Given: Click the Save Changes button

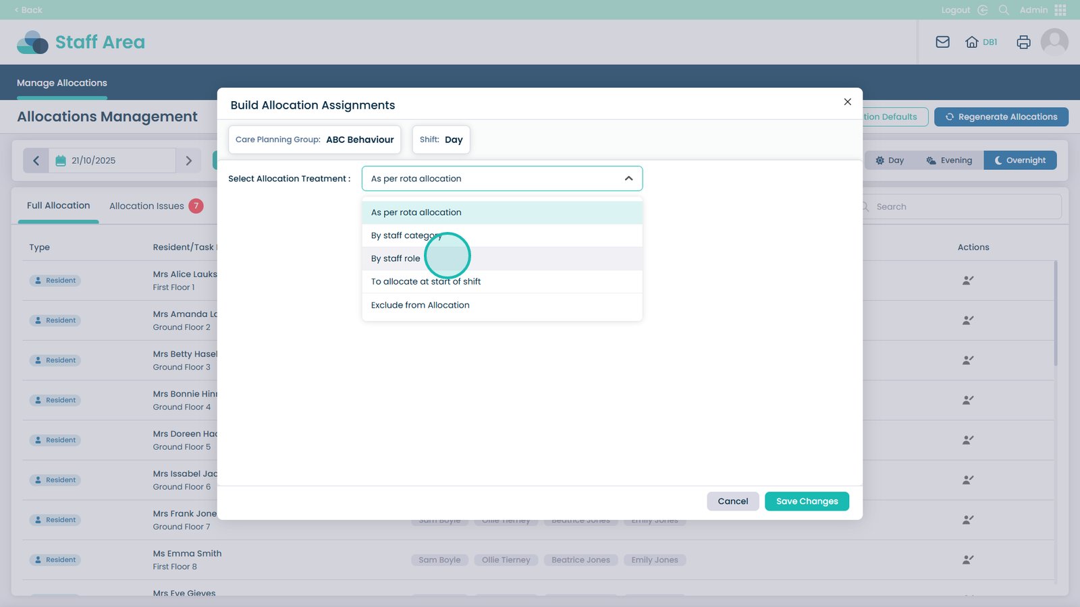Looking at the screenshot, I should 807,502.
